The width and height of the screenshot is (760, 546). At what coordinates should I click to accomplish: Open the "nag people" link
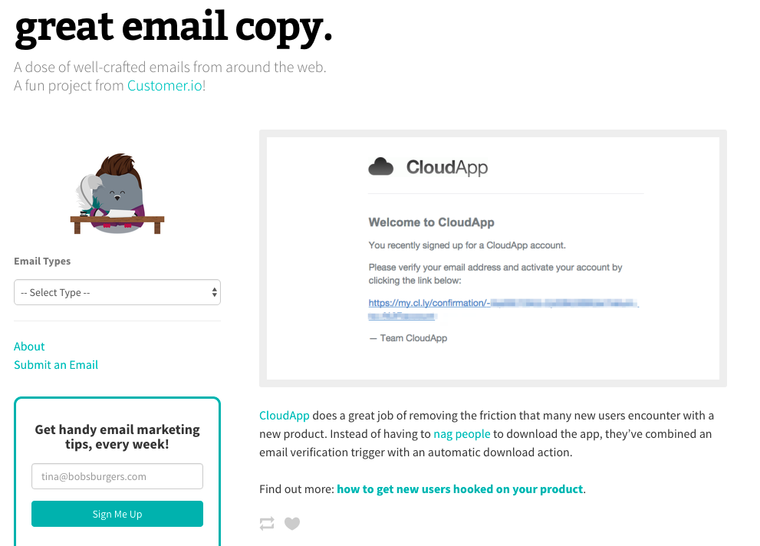click(x=462, y=434)
